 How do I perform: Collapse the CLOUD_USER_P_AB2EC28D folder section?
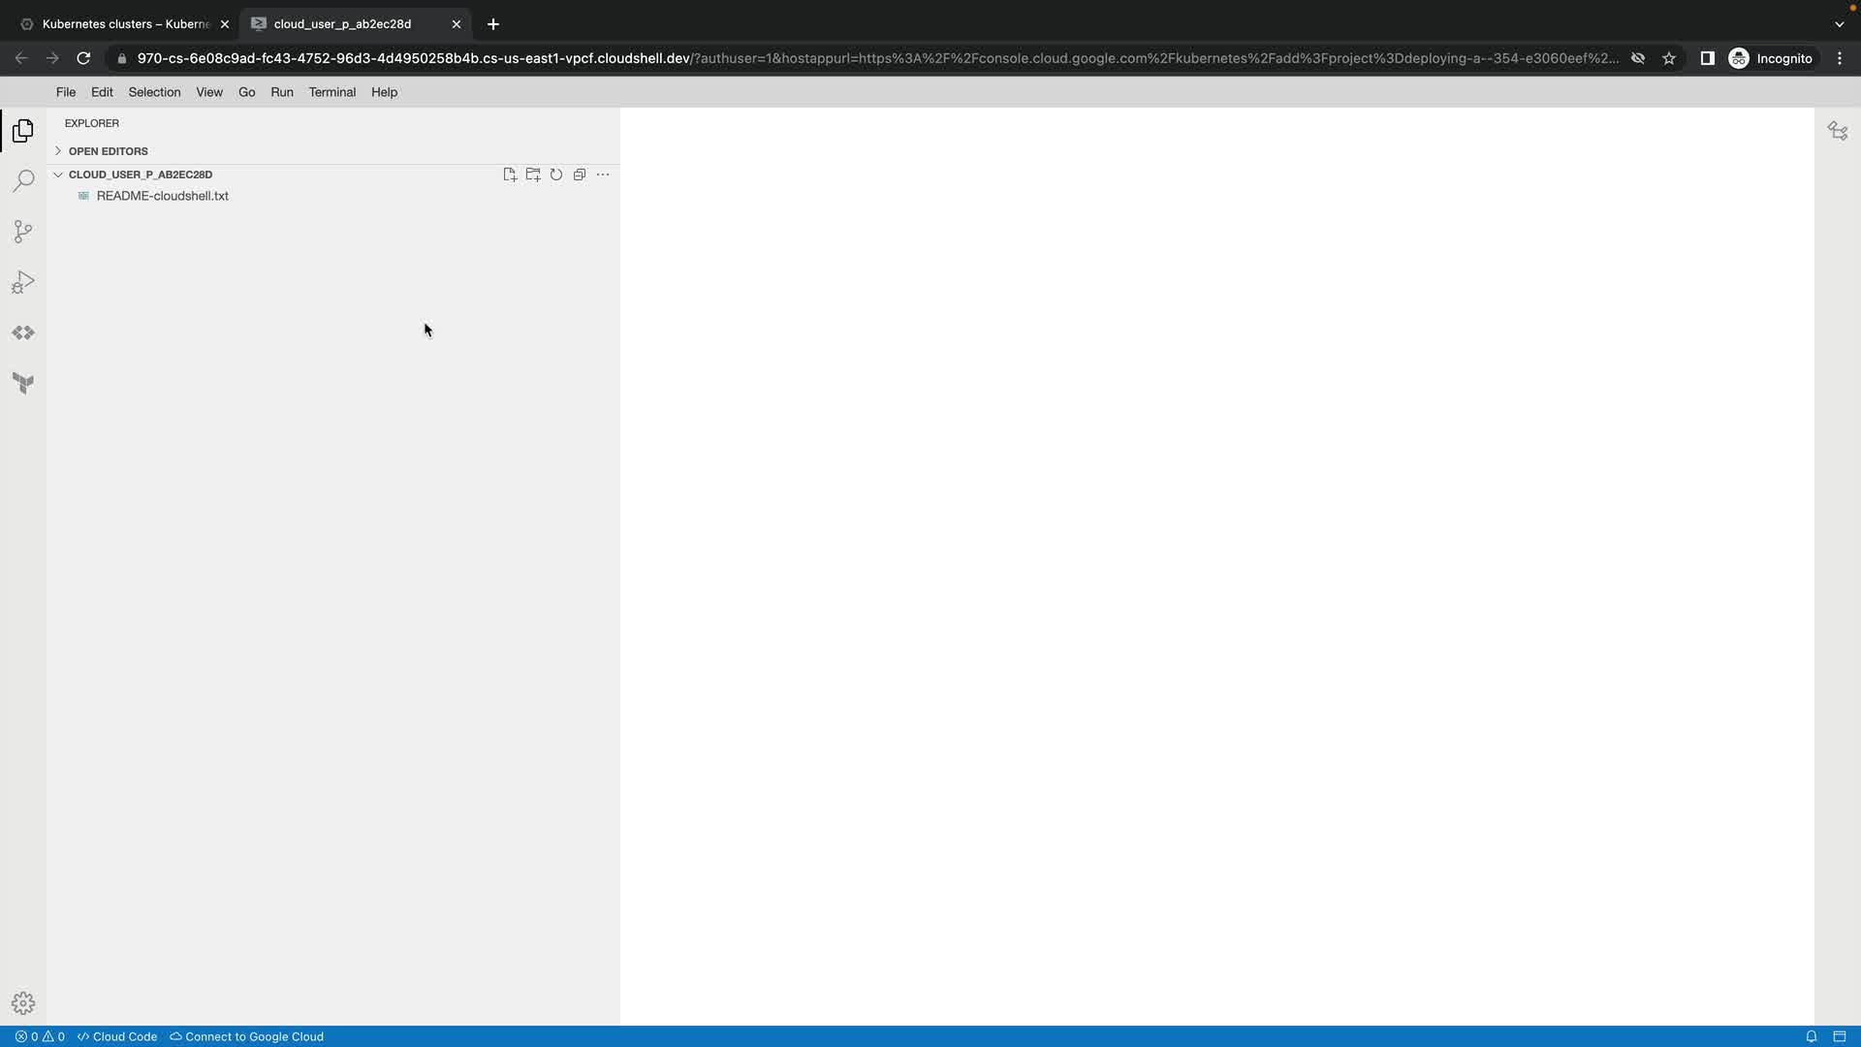pos(140,174)
